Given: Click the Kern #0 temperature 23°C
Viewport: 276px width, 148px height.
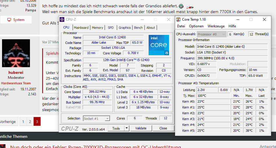Looking at the screenshot, I should tap(213, 101).
